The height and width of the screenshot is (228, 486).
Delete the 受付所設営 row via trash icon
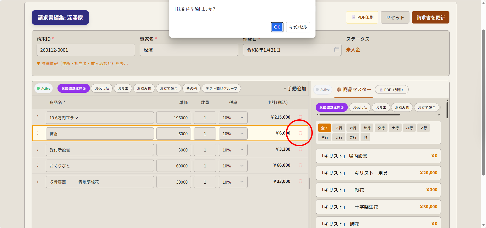[x=300, y=149]
